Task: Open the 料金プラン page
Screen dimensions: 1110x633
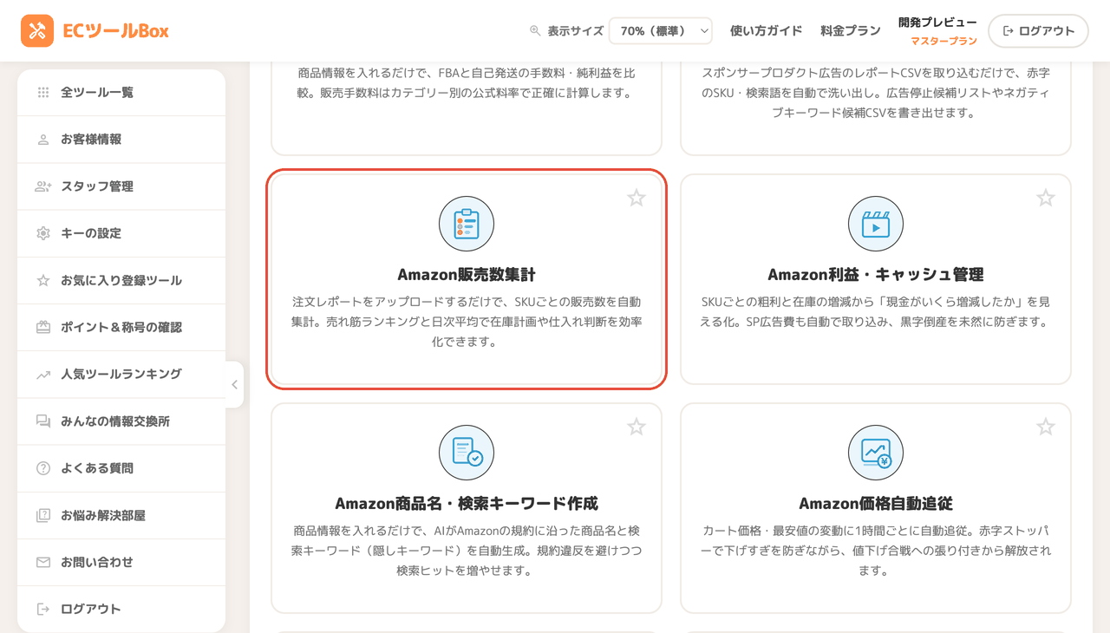Action: [851, 30]
